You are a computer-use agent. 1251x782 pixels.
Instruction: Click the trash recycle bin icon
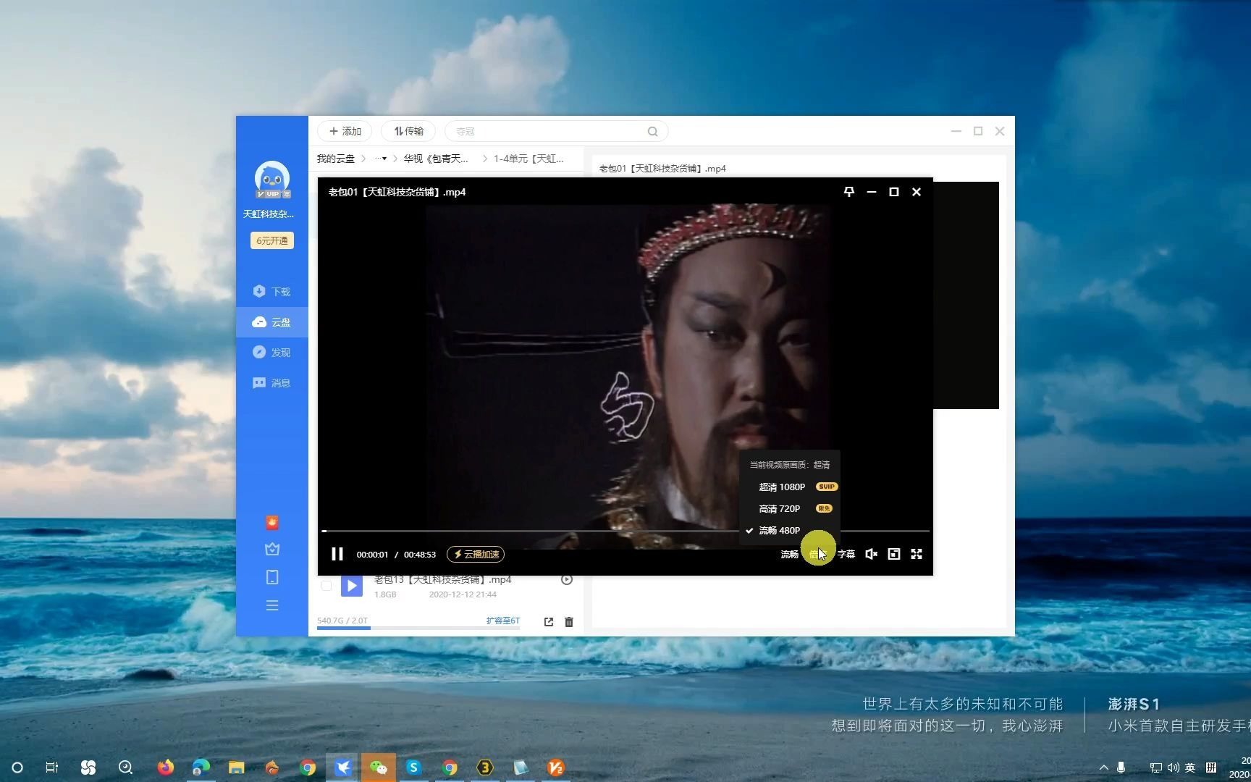tap(569, 622)
